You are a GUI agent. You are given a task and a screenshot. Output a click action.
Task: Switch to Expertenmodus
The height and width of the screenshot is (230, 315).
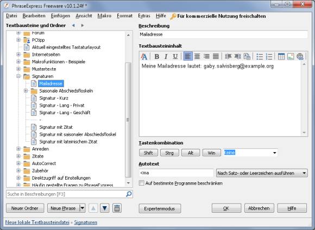pos(160,208)
